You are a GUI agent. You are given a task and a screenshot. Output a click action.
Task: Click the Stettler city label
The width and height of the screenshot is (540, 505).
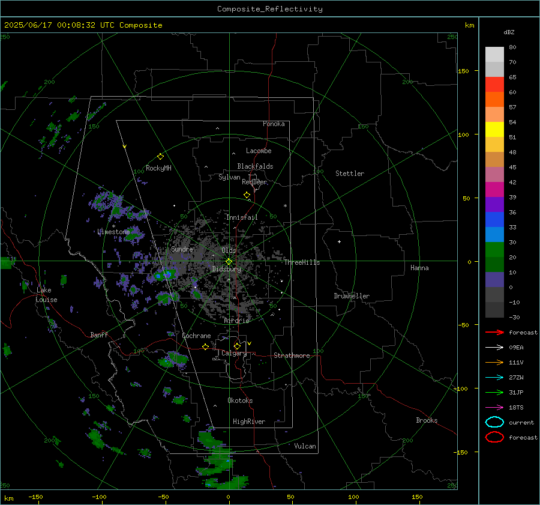click(x=350, y=174)
